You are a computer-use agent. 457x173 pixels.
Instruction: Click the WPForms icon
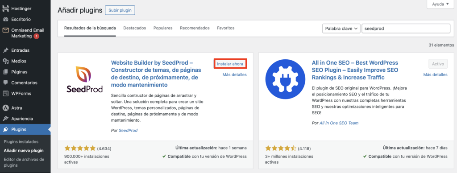[x=5, y=94]
